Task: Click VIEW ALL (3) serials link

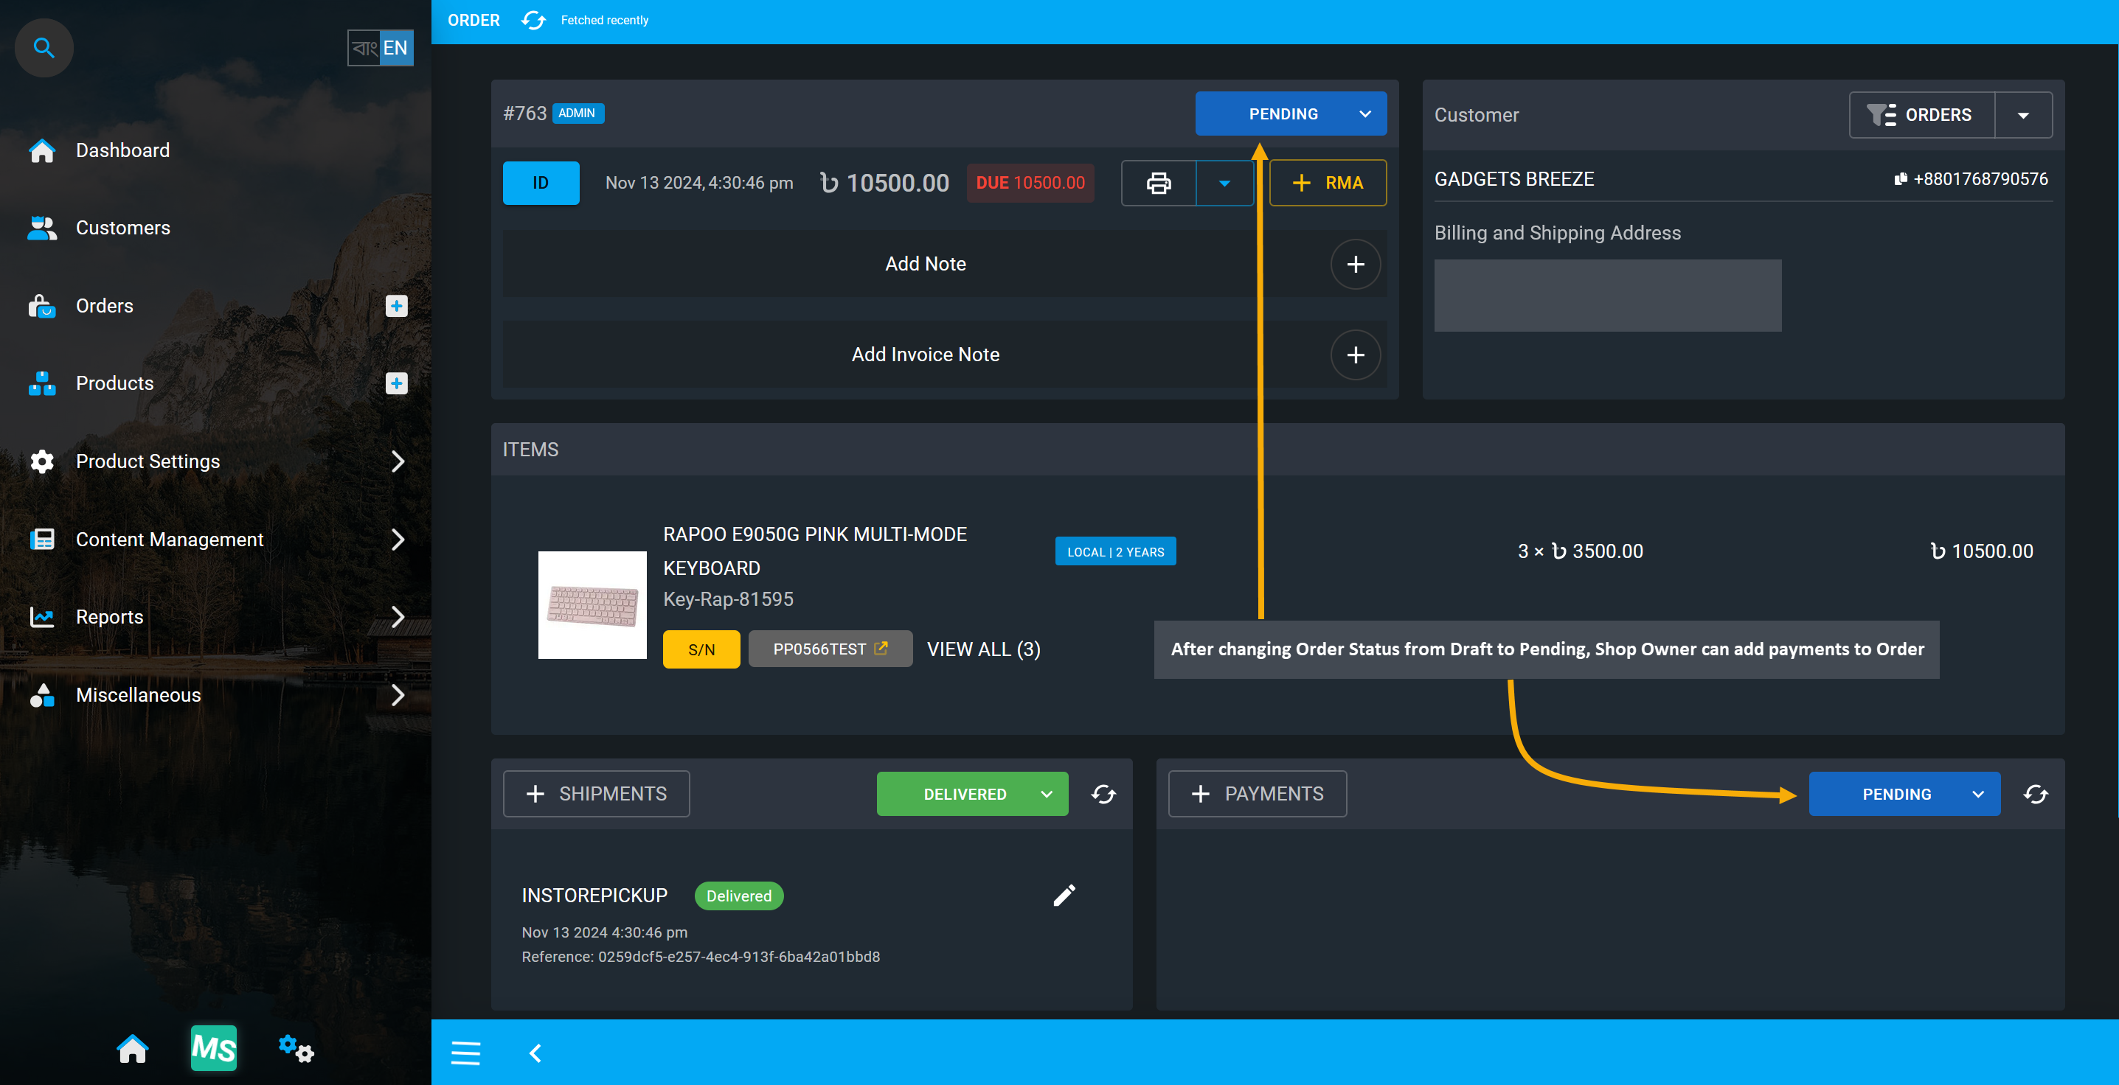Action: (984, 648)
